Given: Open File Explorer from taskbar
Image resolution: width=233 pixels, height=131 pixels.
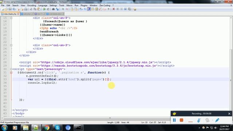Looking at the screenshot, I should (x=25, y=128).
